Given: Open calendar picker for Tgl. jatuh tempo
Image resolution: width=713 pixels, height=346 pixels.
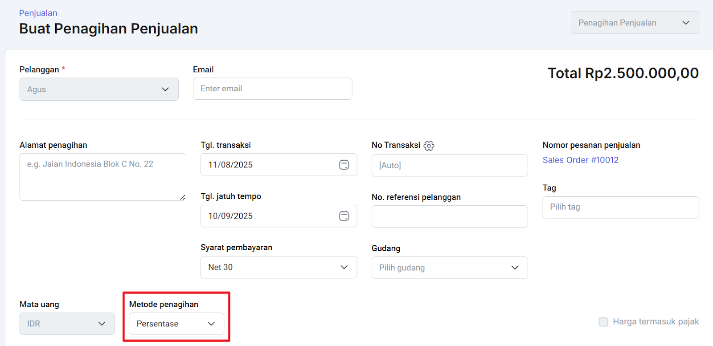Looking at the screenshot, I should coord(344,216).
